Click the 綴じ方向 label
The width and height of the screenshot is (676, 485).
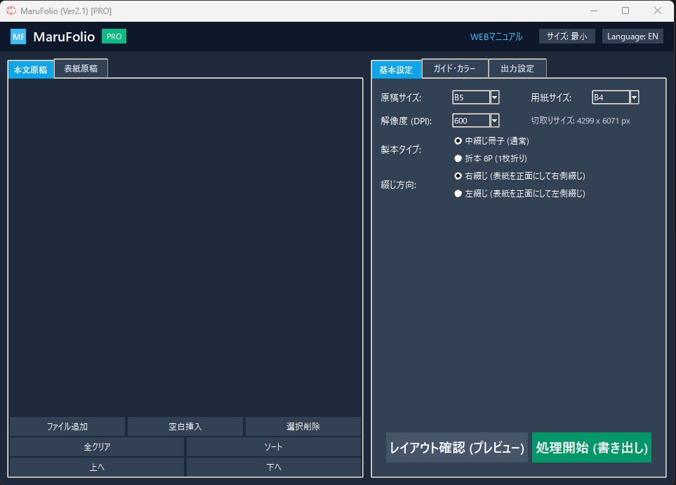click(398, 185)
